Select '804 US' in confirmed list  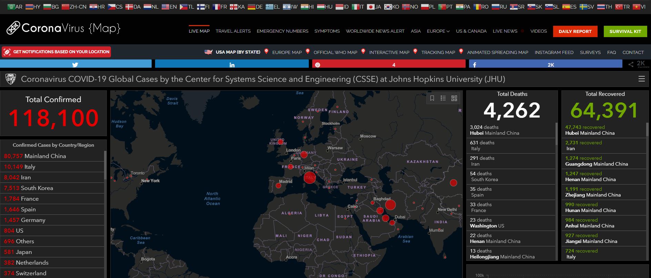point(52,231)
